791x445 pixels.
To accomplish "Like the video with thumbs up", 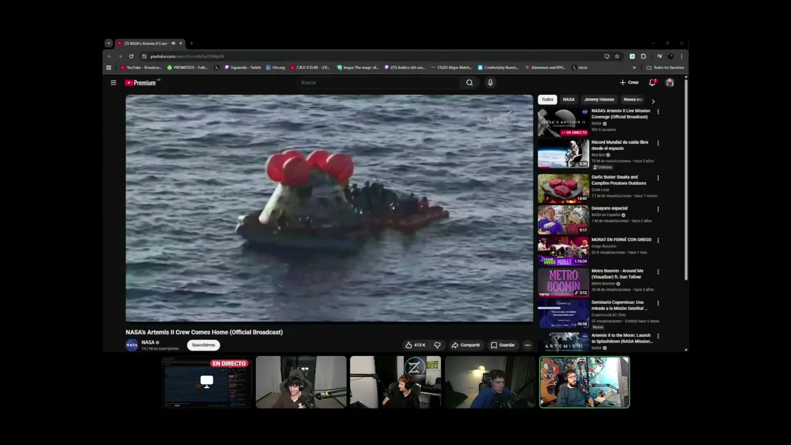I will 415,345.
